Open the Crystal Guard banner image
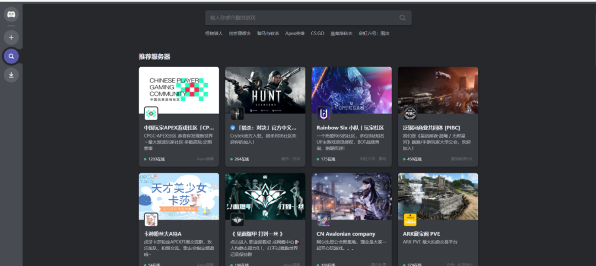 [352, 90]
